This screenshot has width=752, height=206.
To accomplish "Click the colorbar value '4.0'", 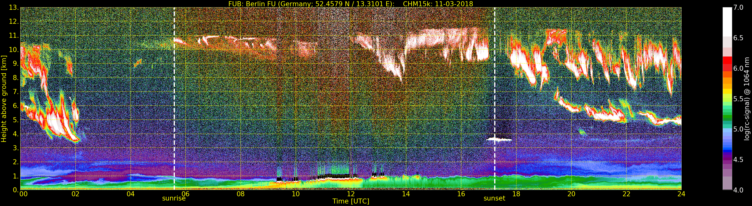I will click(x=738, y=190).
